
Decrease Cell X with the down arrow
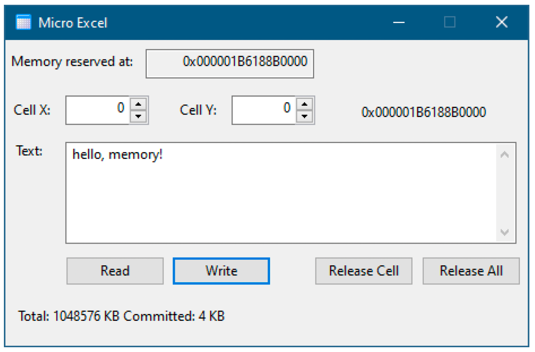click(138, 116)
